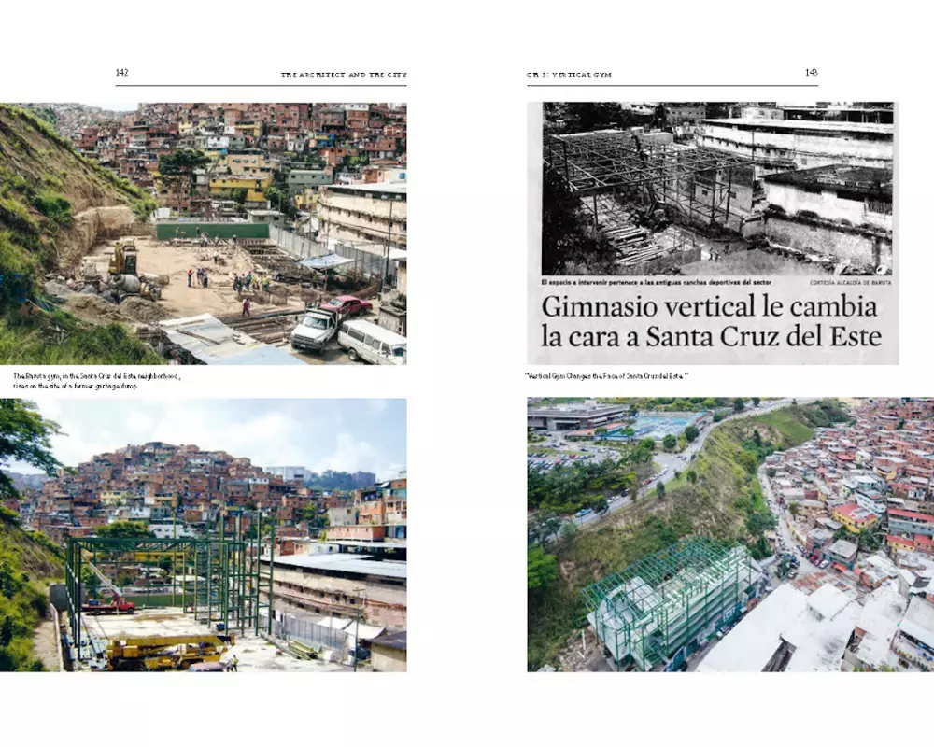Click the 'Gimnasio vertical le cambia' headline
Screen dimensions: 934x747
click(x=710, y=307)
